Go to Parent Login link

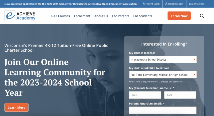(151, 4)
